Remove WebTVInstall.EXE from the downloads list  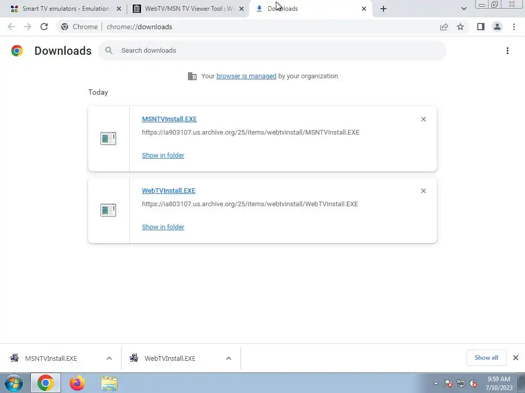coord(423,191)
